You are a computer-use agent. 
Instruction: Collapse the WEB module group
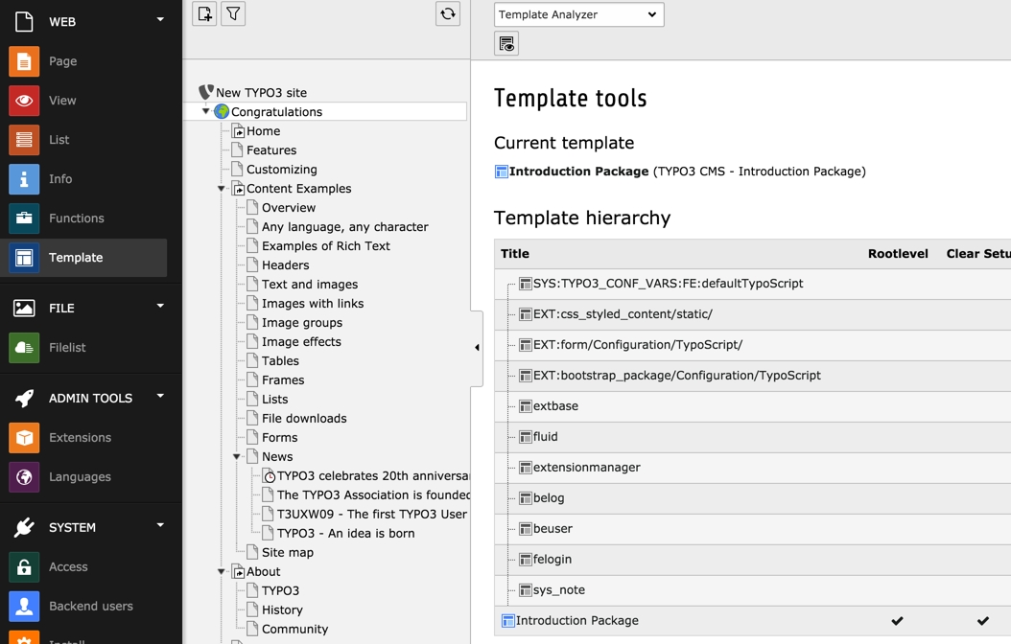pos(160,20)
